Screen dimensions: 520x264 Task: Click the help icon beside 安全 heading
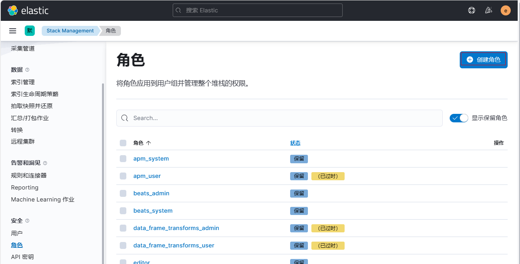(27, 221)
